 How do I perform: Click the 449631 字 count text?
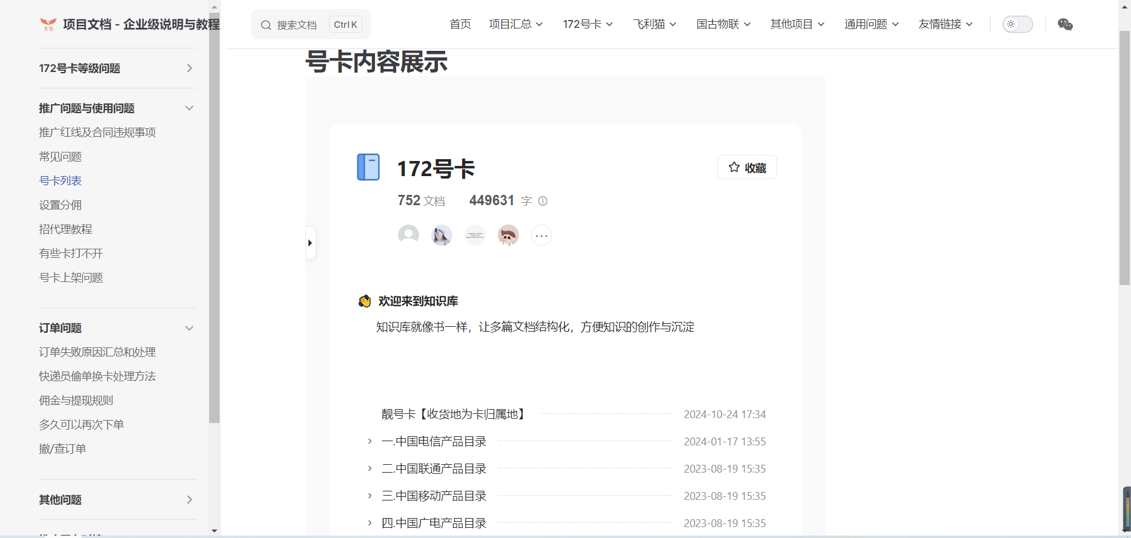coord(501,200)
